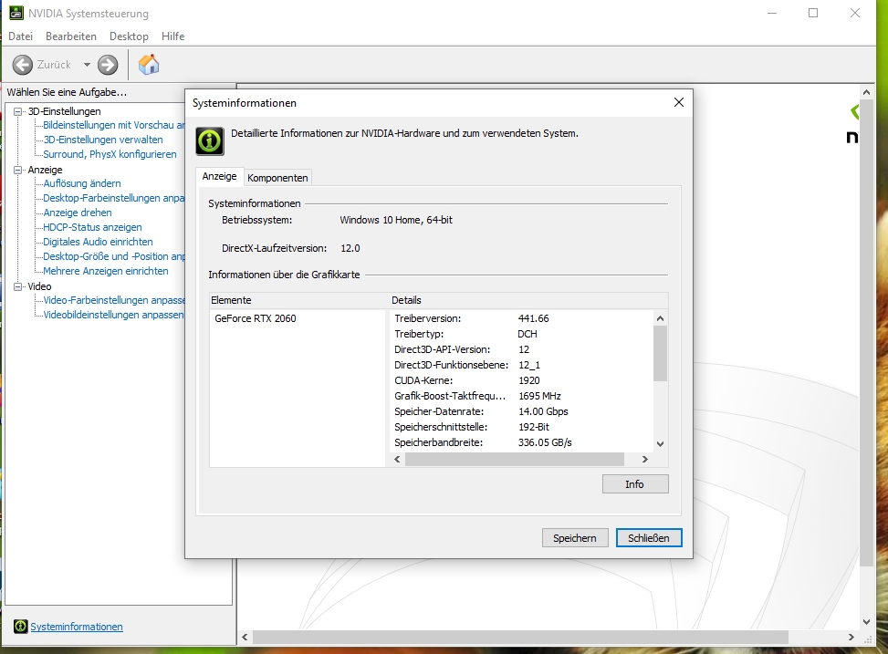Click the Info button

pyautogui.click(x=635, y=484)
